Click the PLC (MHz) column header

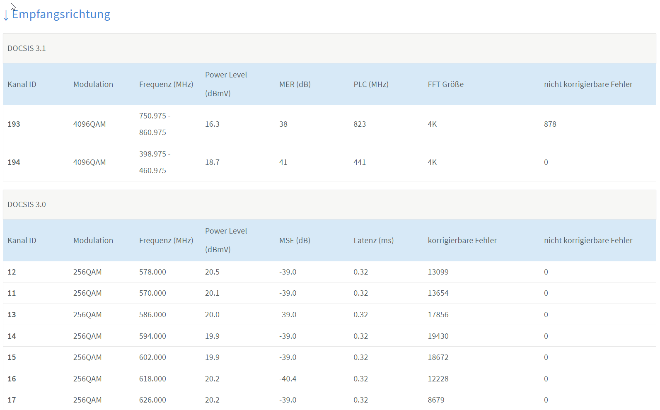coord(371,84)
